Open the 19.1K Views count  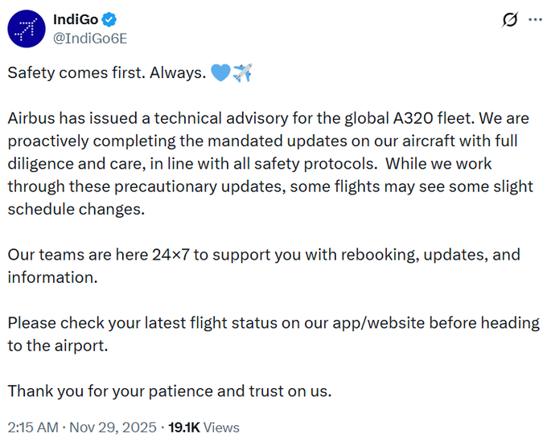pos(204,427)
